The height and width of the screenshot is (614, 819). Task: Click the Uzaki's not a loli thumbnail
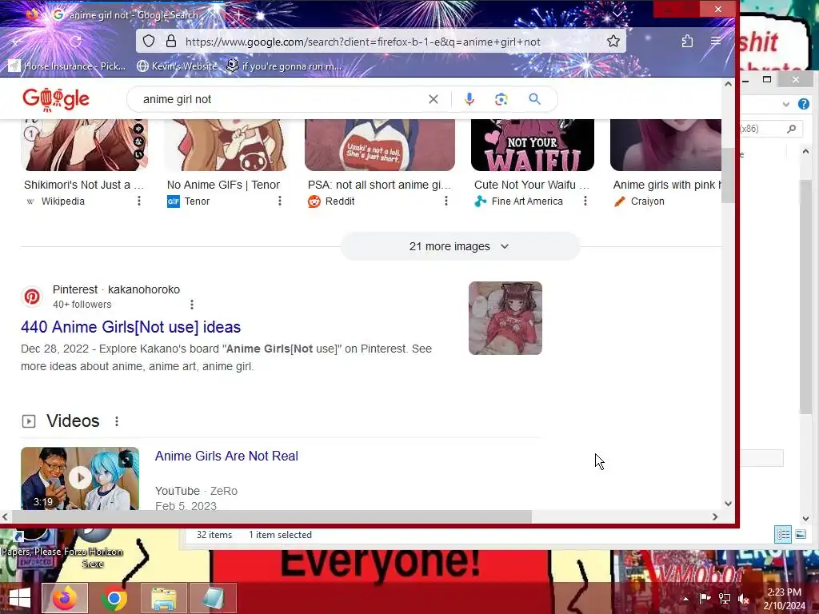click(380, 146)
